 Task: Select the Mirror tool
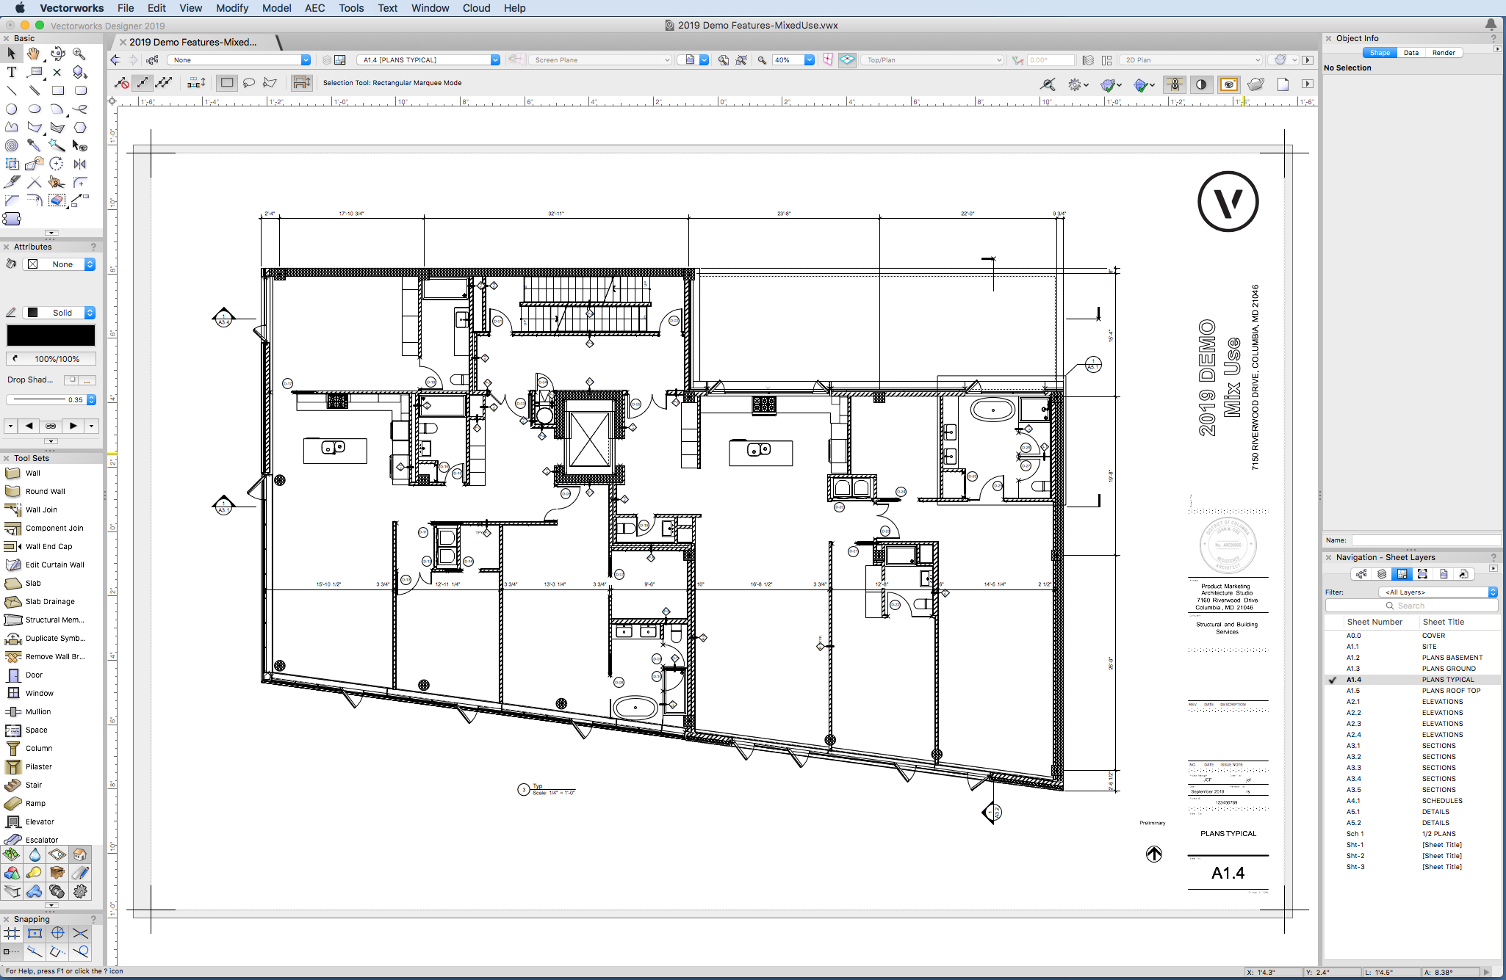coord(80,164)
